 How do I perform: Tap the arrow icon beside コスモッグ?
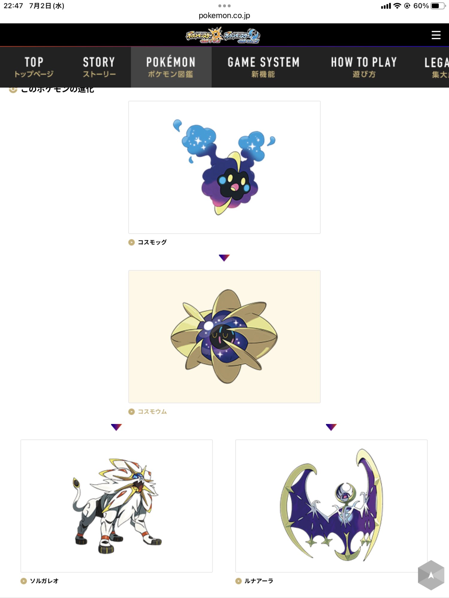(131, 242)
